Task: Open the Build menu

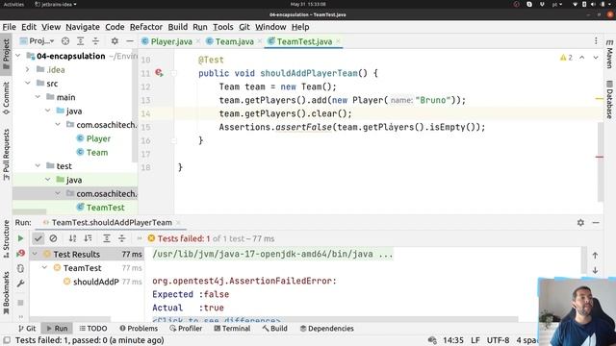Action: pos(177,27)
